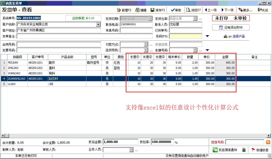Go to previous document 上一张

pyautogui.click(x=211, y=10)
